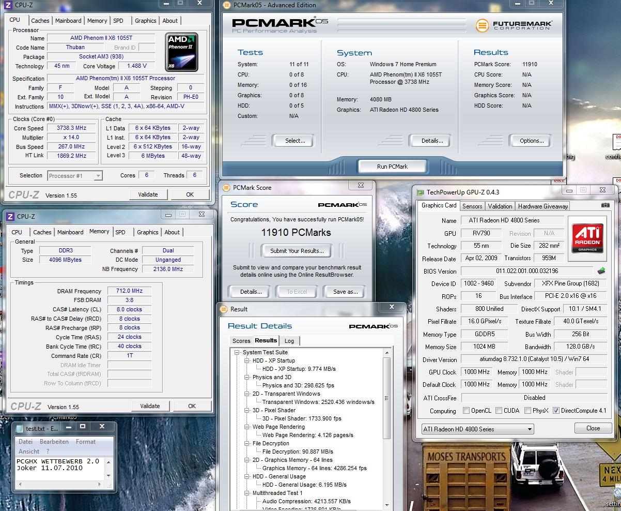Open SPD tab in the Memory CPU-Z window

click(x=120, y=232)
